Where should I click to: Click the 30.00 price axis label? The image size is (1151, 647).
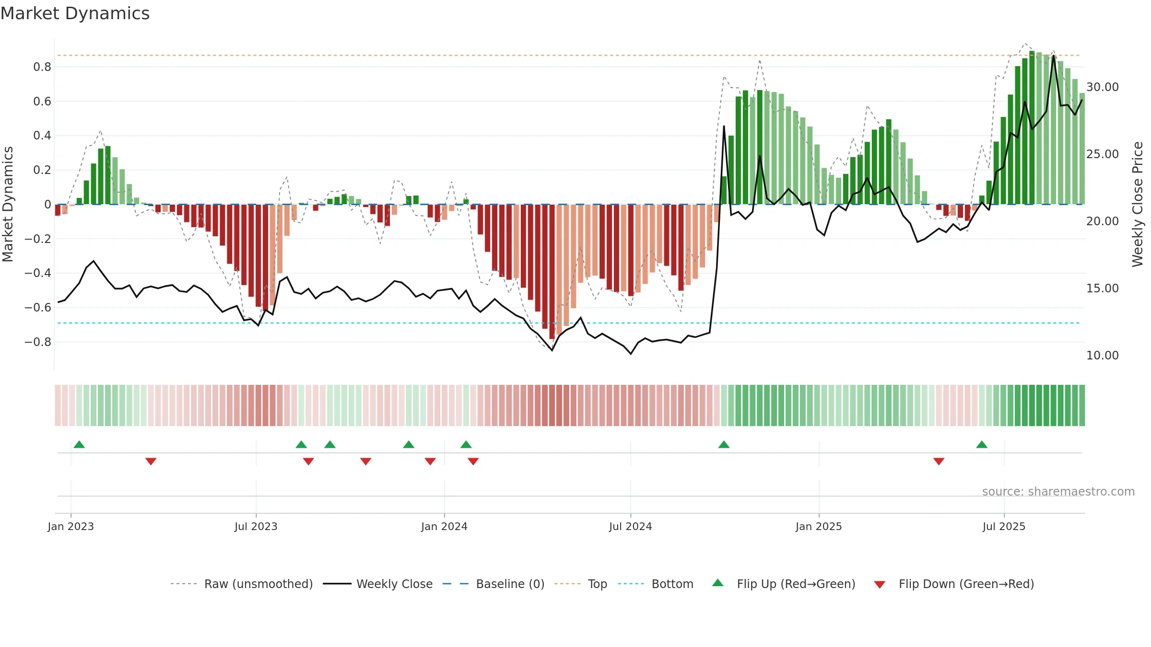click(x=1103, y=87)
